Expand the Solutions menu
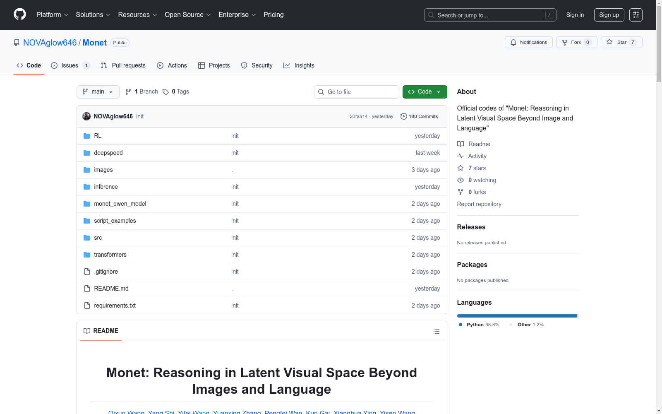This screenshot has height=414, width=662. tap(93, 15)
